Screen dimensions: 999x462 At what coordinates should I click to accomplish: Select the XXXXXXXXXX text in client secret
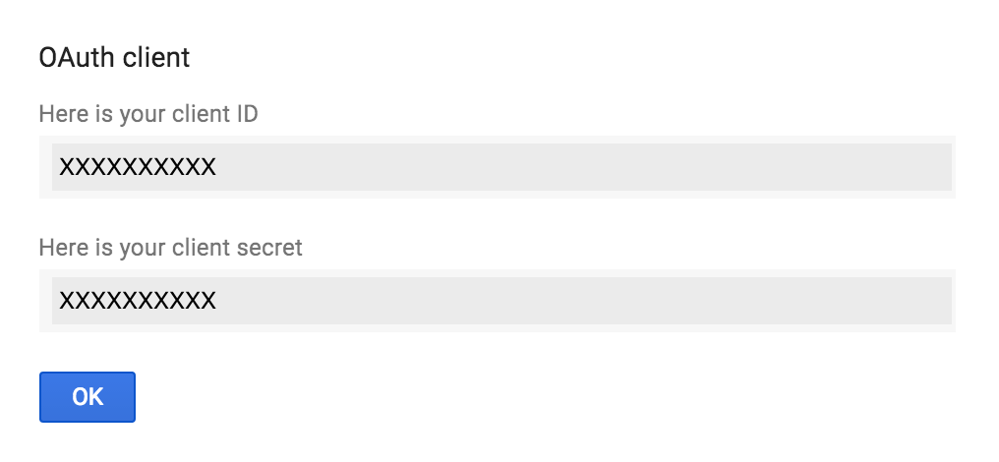138,300
